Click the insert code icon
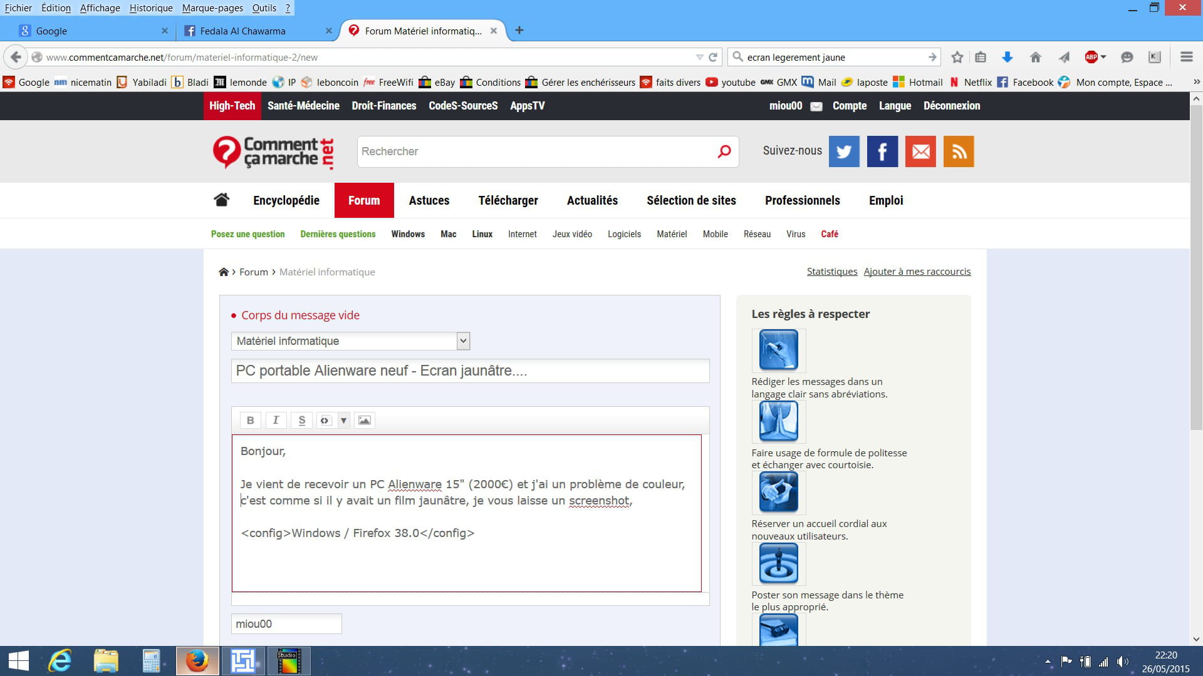 (325, 420)
